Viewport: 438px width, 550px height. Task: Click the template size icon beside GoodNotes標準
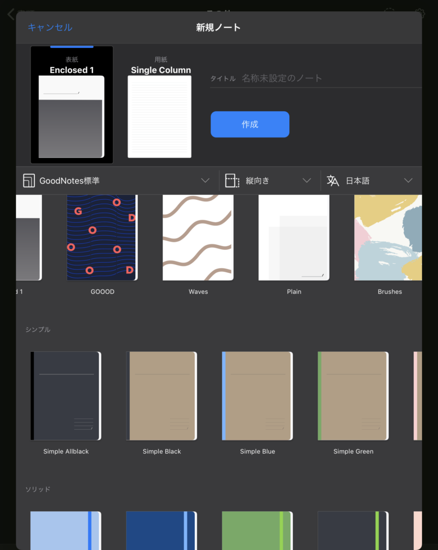pyautogui.click(x=29, y=180)
